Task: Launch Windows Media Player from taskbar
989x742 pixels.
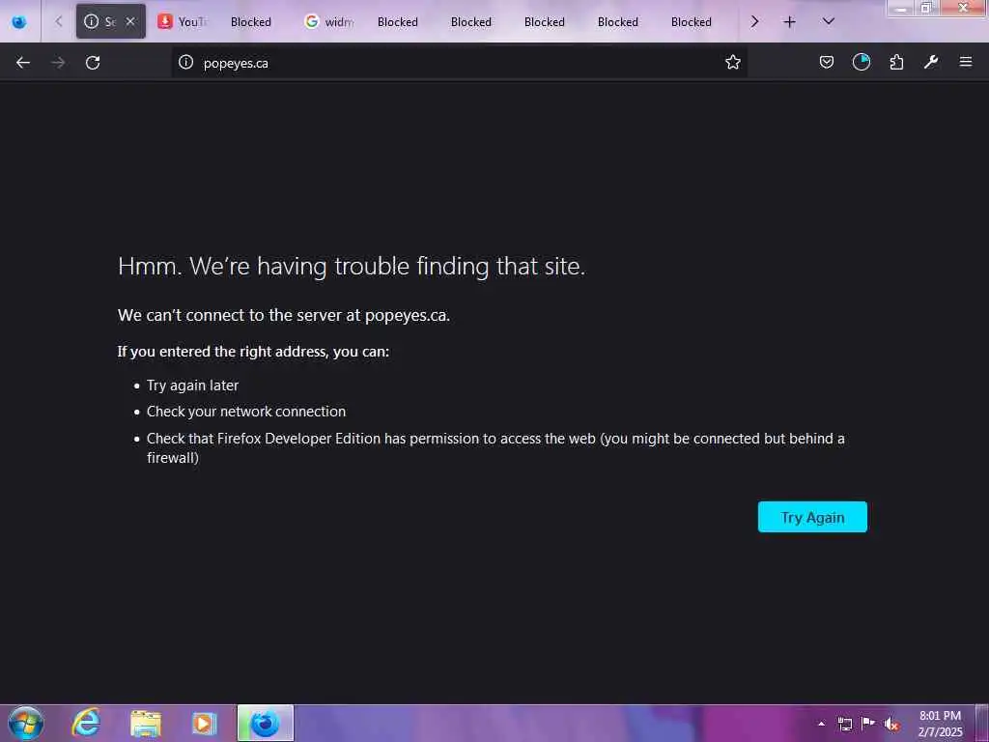Action: [x=205, y=723]
